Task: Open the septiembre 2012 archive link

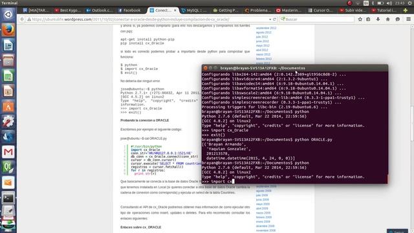Action: coord(266,28)
